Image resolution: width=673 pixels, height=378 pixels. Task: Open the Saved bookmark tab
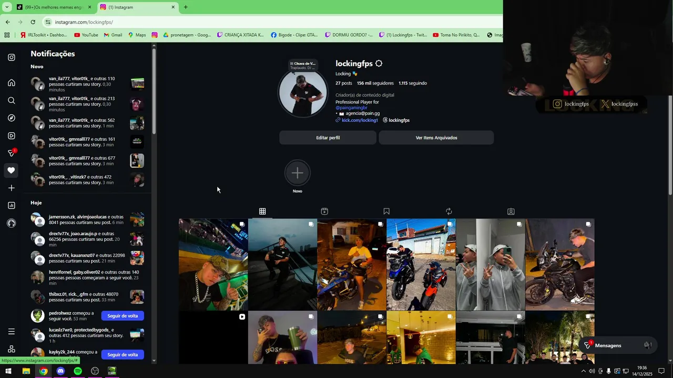pos(386,211)
